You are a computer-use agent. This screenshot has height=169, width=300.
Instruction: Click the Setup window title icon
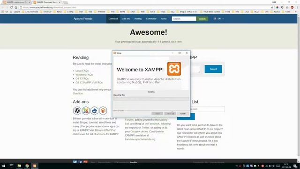click(114, 53)
